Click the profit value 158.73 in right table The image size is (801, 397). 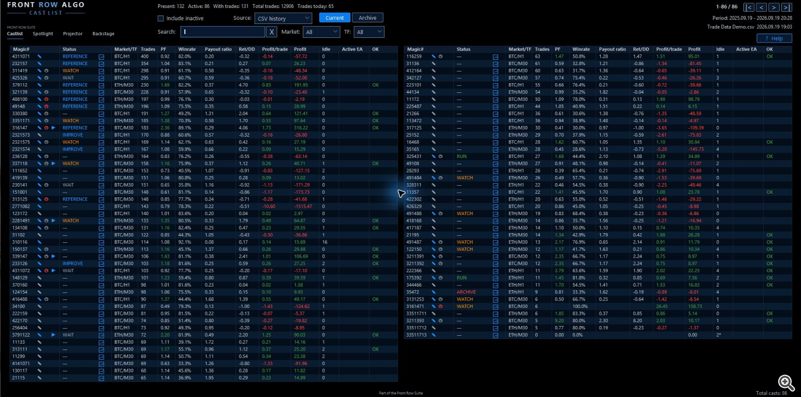694,306
